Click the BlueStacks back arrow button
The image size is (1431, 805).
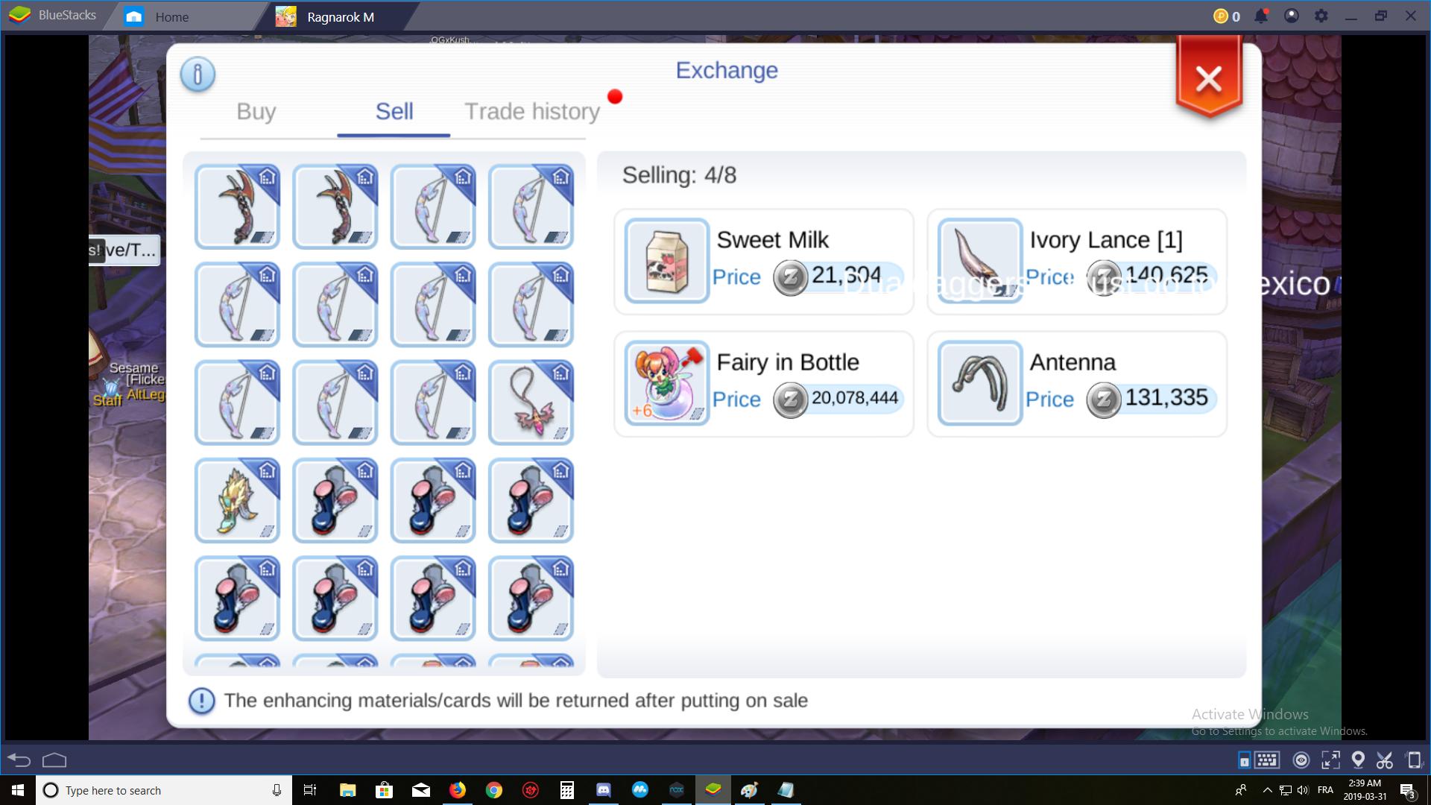click(19, 760)
